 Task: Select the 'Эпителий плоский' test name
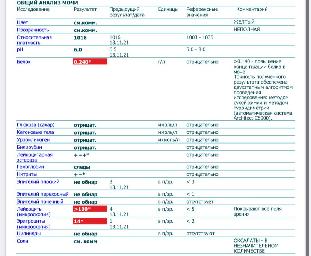tap(38, 182)
